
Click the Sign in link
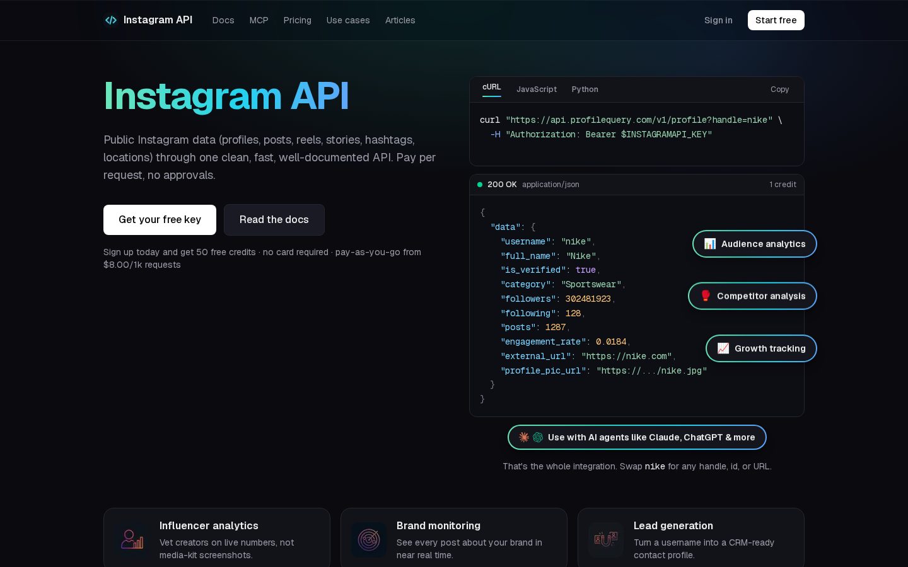click(x=718, y=20)
